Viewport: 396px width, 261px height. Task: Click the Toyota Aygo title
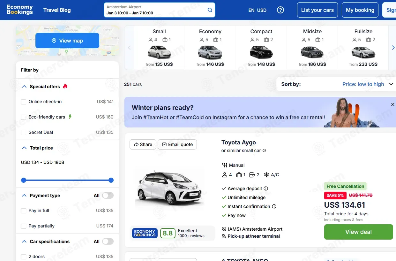point(239,142)
